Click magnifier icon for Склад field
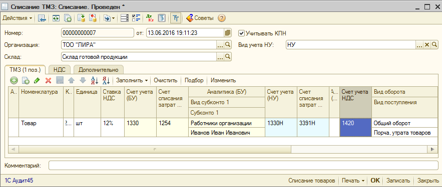 tap(227, 57)
